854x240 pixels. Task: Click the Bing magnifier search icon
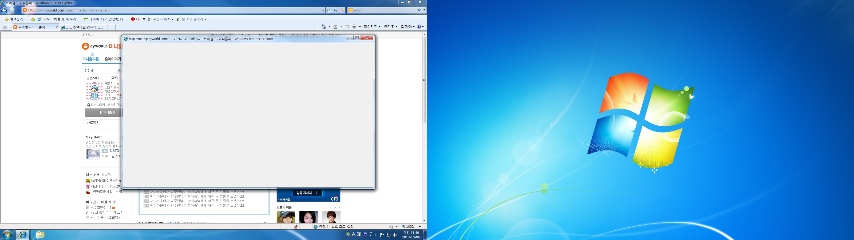[419, 10]
